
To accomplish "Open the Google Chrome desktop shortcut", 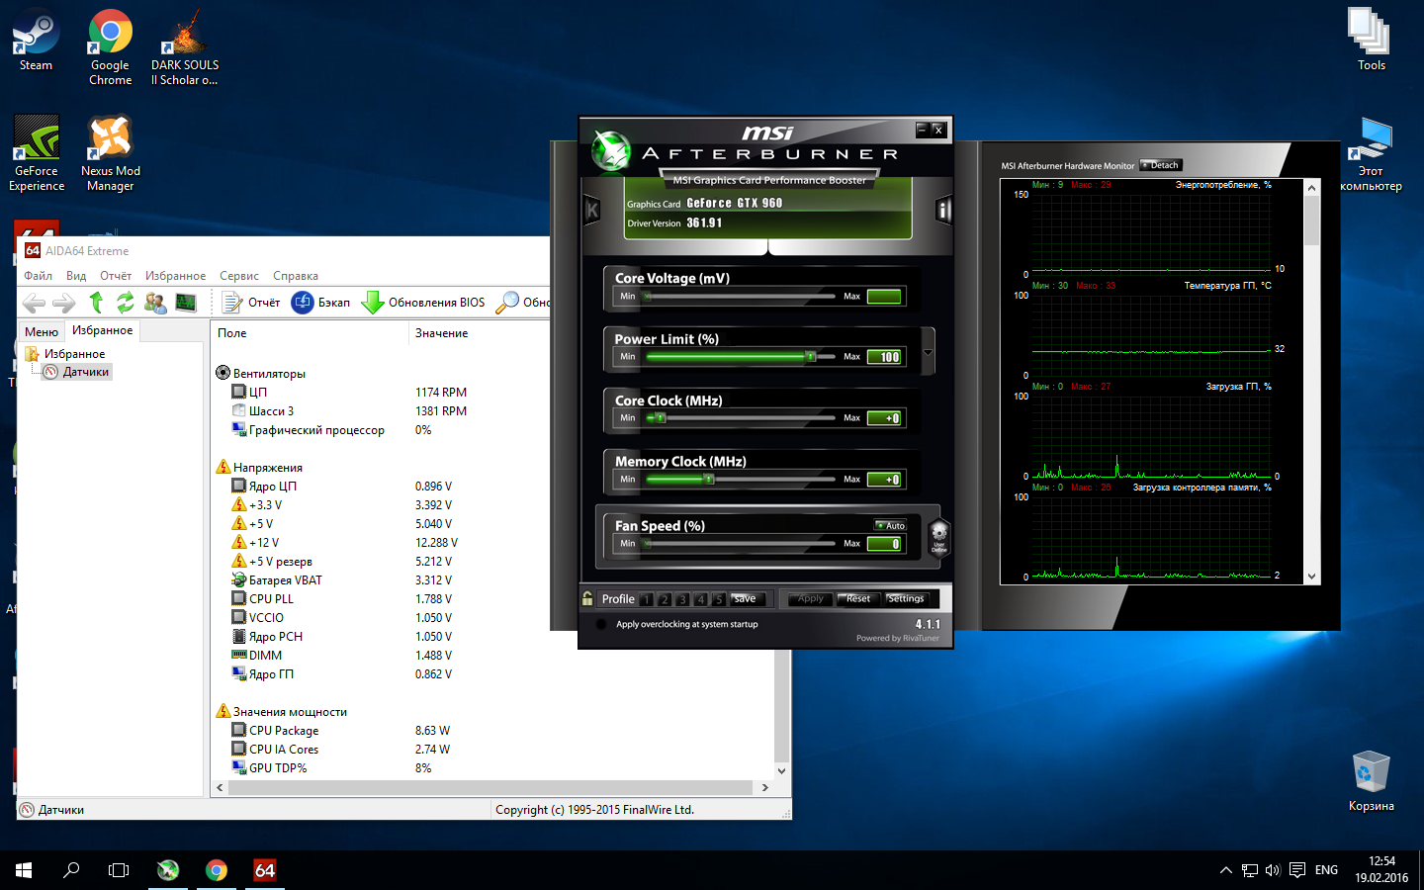I will point(111,47).
